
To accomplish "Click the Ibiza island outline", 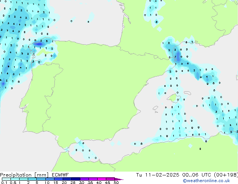I will pyautogui.click(x=155, y=108).
